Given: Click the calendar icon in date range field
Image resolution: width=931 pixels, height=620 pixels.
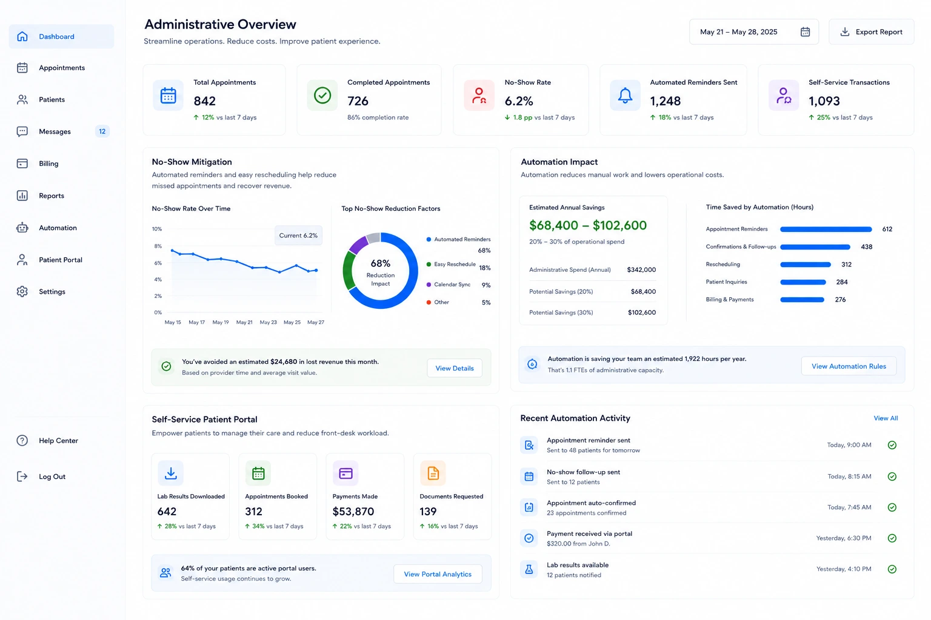Looking at the screenshot, I should click(x=805, y=32).
